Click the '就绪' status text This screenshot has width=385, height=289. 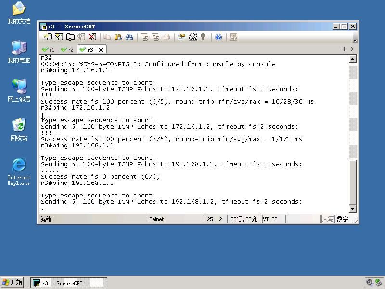coord(46,219)
